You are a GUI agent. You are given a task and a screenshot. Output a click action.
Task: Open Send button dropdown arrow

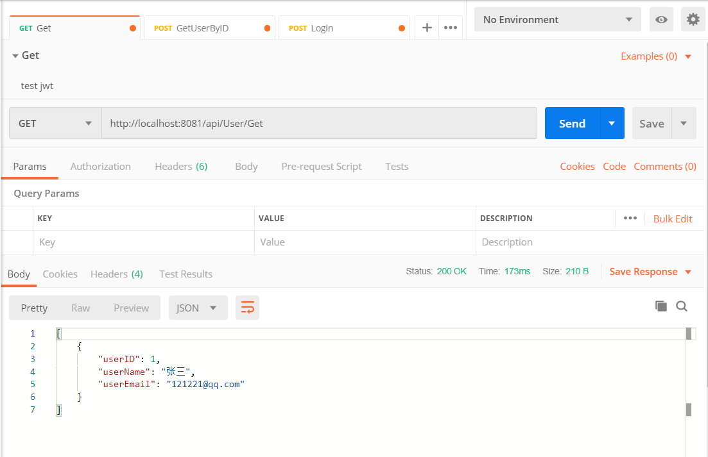pyautogui.click(x=612, y=123)
